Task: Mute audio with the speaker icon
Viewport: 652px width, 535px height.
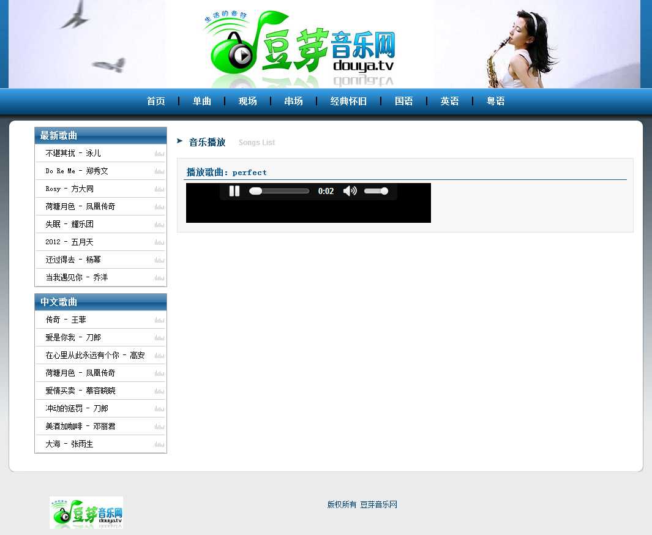Action: coord(350,191)
